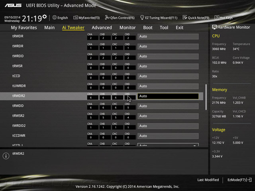Switch to My Favorites tab
This screenshot has width=255, height=191.
pos(24,27)
